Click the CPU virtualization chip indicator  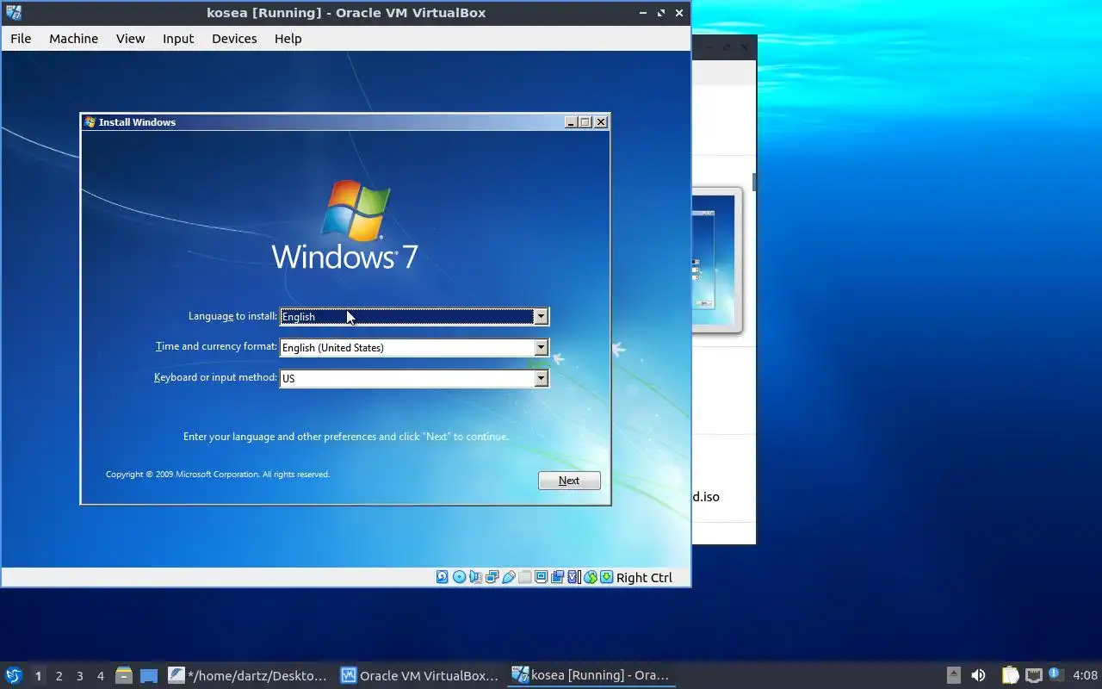[573, 577]
